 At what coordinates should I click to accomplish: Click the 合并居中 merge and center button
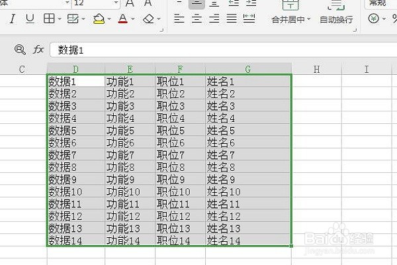tap(288, 19)
